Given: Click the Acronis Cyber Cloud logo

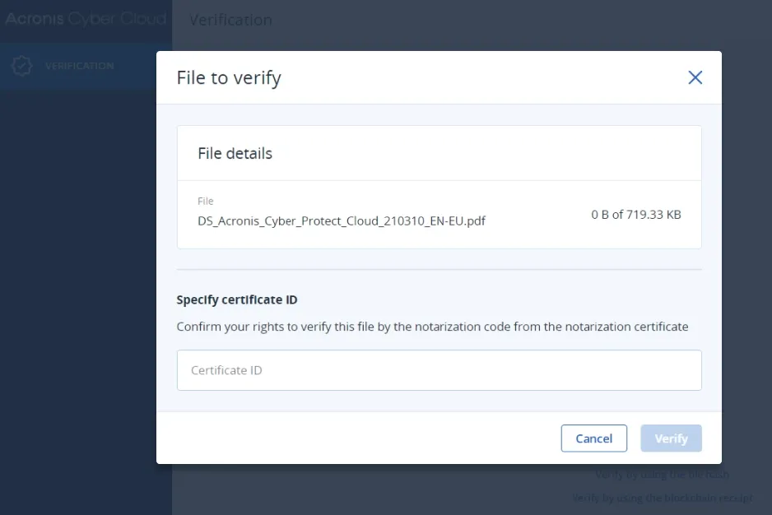Looking at the screenshot, I should click(86, 19).
